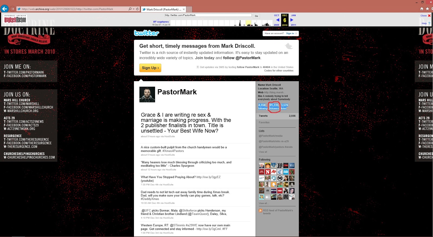Open the http://ow.ly/3gyEZ link
This screenshot has width=433, height=237.
point(208,177)
